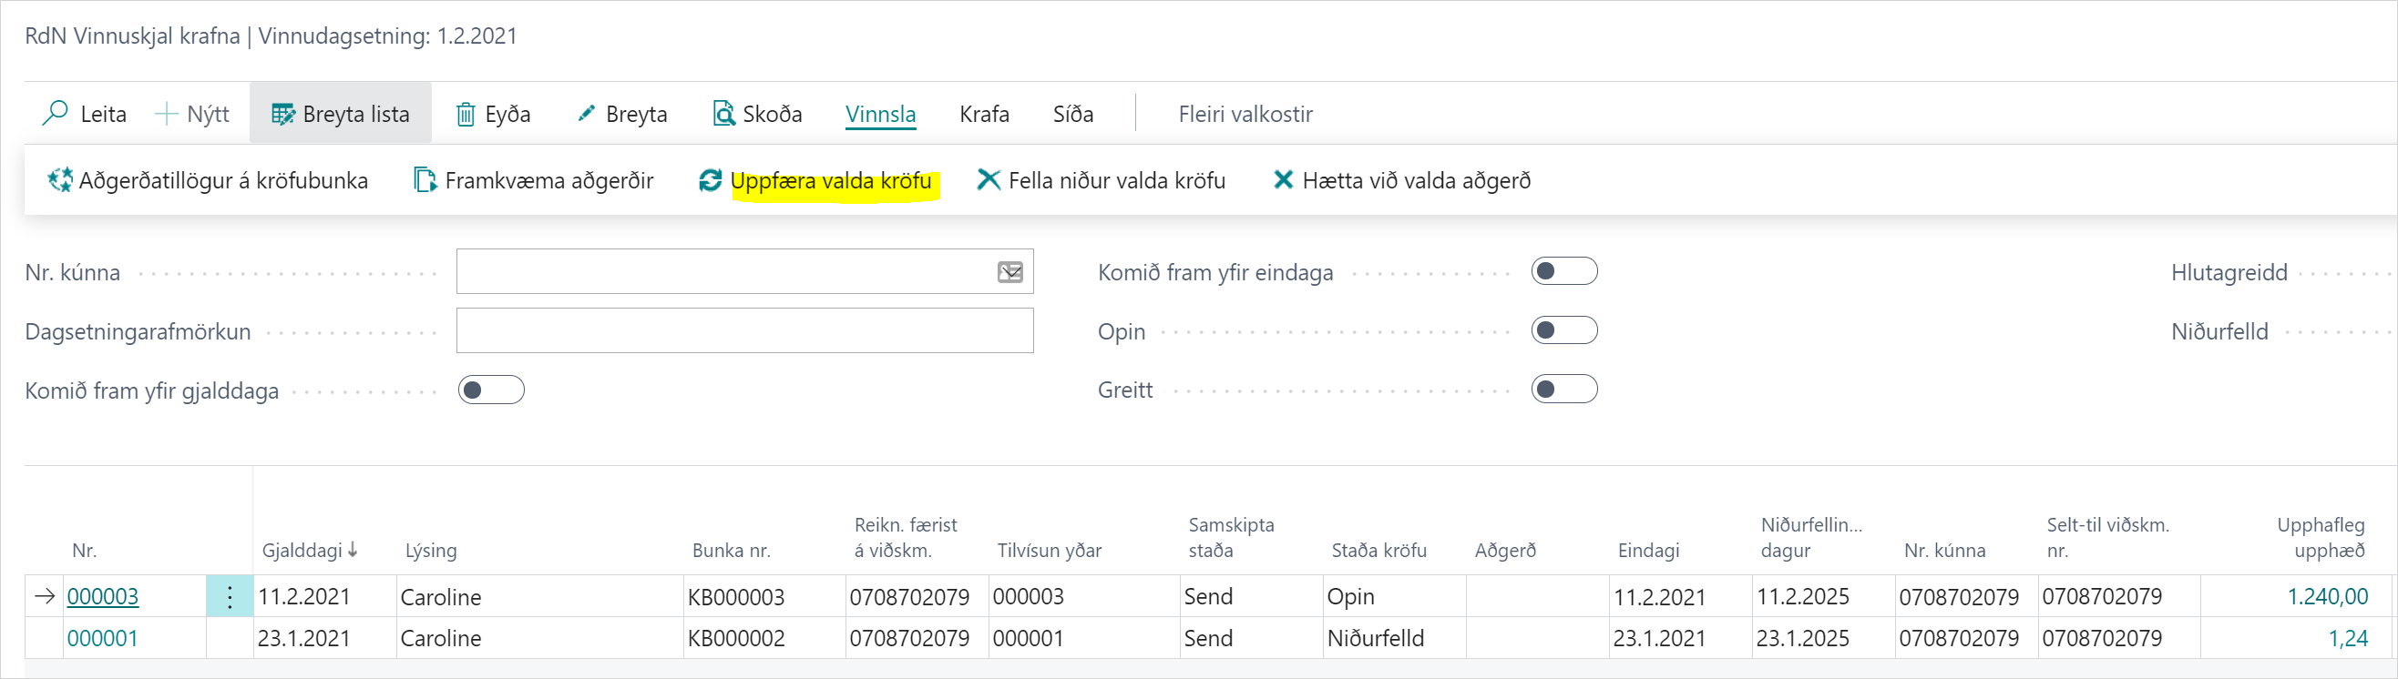Select the Breyta lista edit list icon
The height and width of the screenshot is (679, 2398).
pyautogui.click(x=283, y=114)
